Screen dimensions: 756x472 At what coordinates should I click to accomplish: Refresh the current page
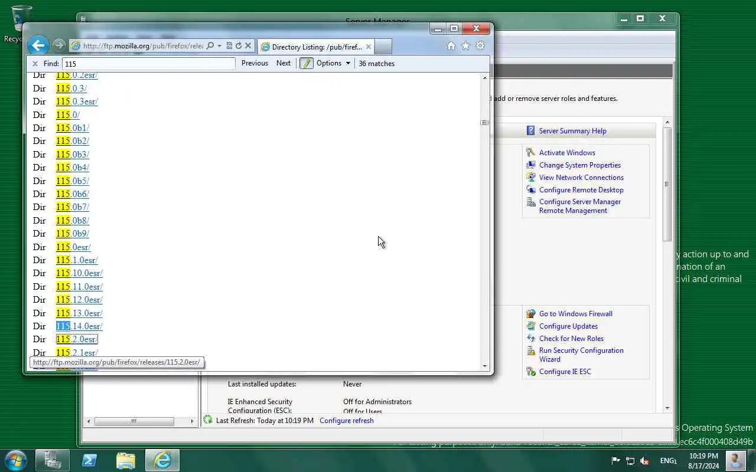coord(239,45)
